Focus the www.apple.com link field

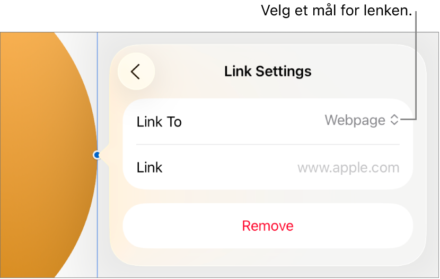(x=348, y=168)
